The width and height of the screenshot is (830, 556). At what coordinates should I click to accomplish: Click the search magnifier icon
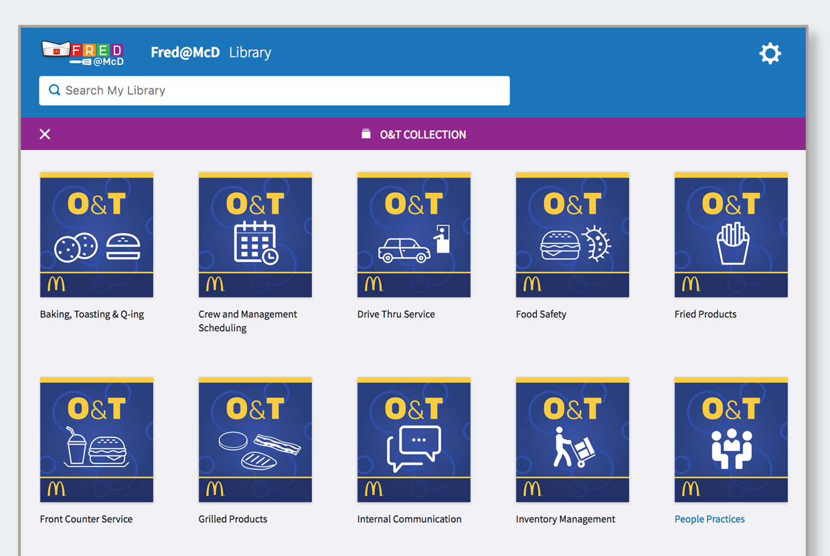click(x=55, y=90)
